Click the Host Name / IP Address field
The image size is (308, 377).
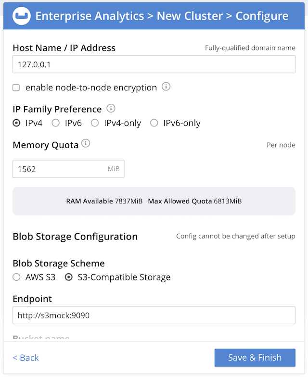click(154, 64)
